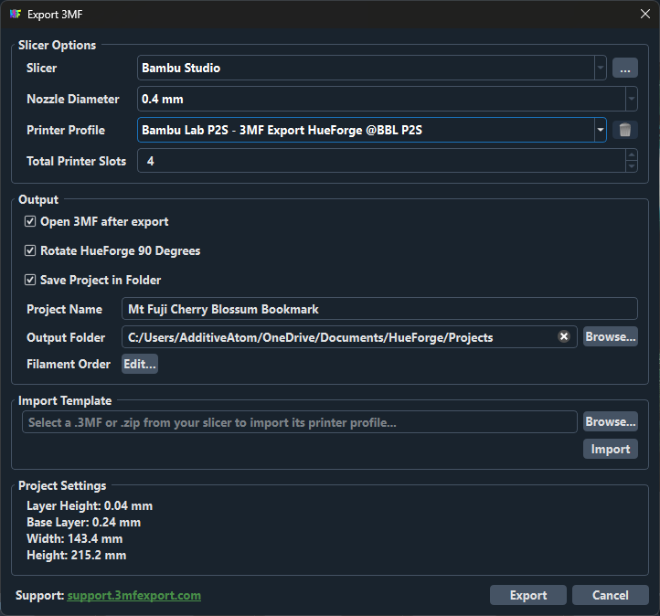The width and height of the screenshot is (660, 616).
Task: Uncheck Rotate HueForge 90 Degrees
Action: (30, 250)
